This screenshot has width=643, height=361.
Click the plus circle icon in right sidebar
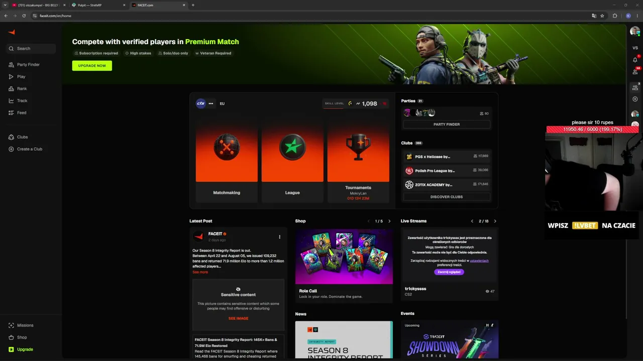pyautogui.click(x=635, y=99)
